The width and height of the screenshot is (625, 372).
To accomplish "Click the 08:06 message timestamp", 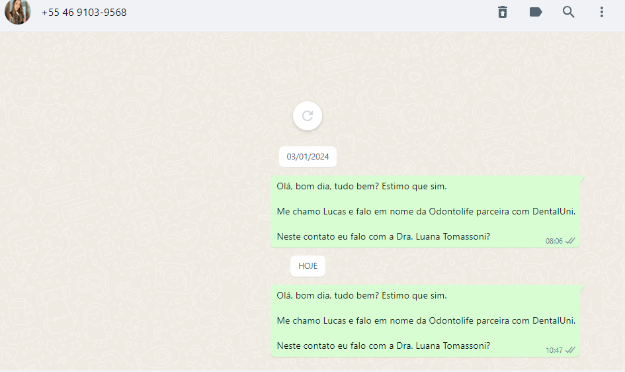I will pos(554,241).
